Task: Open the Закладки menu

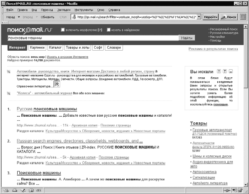Action: [x=64, y=10]
